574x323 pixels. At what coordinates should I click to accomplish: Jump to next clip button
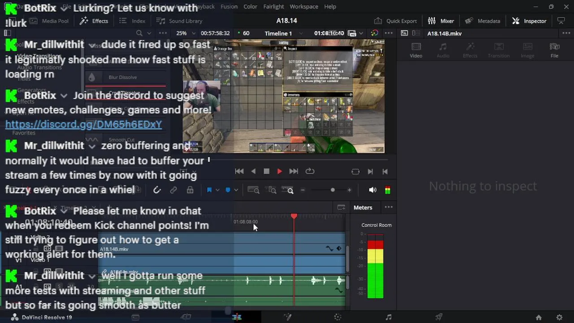pos(370,171)
